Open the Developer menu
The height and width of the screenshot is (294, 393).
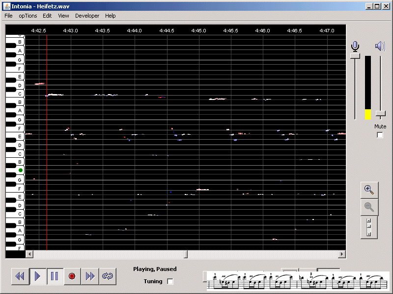87,16
